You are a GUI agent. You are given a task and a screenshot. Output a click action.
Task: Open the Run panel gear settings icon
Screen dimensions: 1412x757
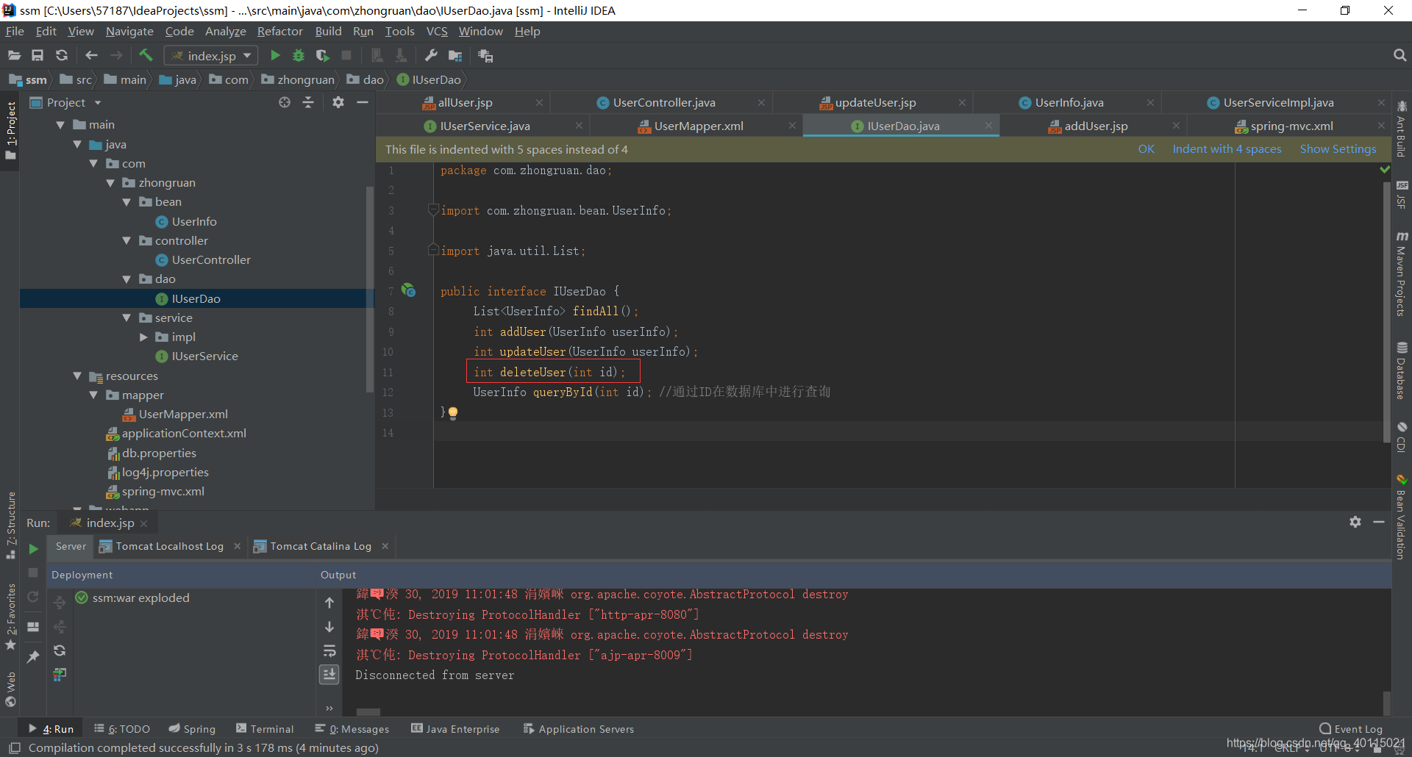[1355, 522]
